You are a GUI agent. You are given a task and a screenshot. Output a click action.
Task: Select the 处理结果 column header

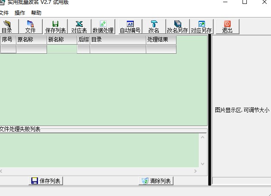(x=161, y=40)
